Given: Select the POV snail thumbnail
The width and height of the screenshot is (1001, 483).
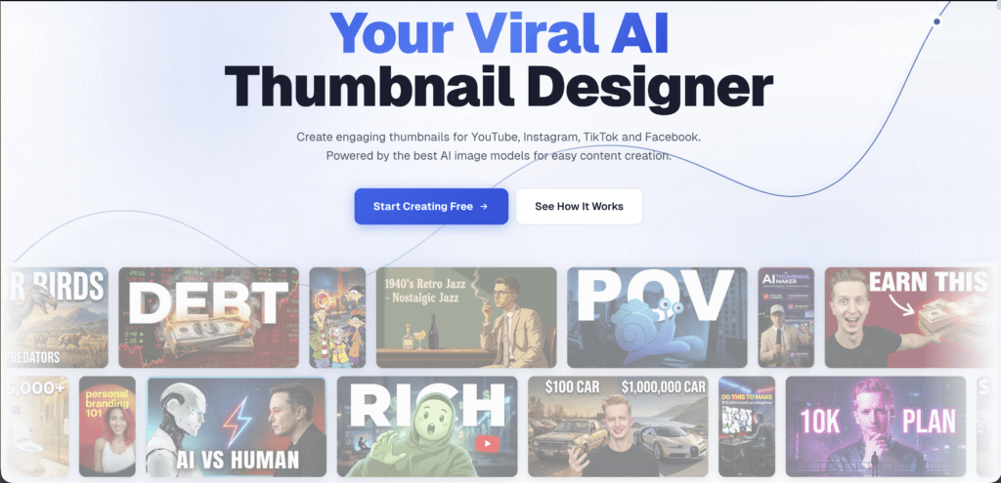Looking at the screenshot, I should point(657,317).
